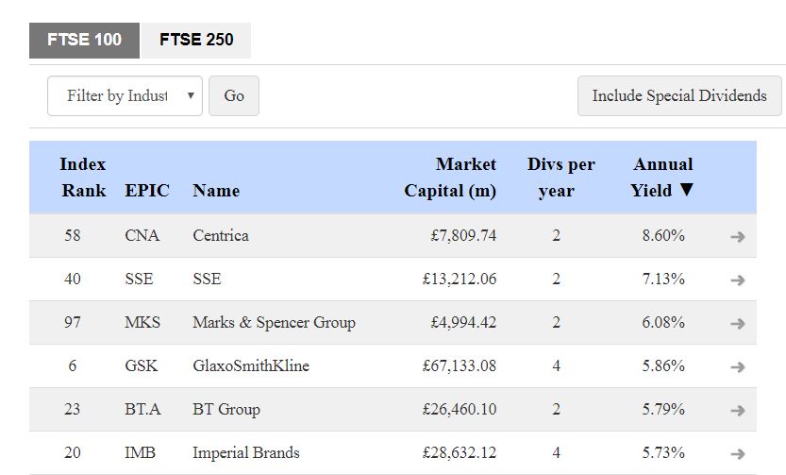Toggle Include Special Dividends button
Screen dimensions: 786x475
(x=679, y=96)
